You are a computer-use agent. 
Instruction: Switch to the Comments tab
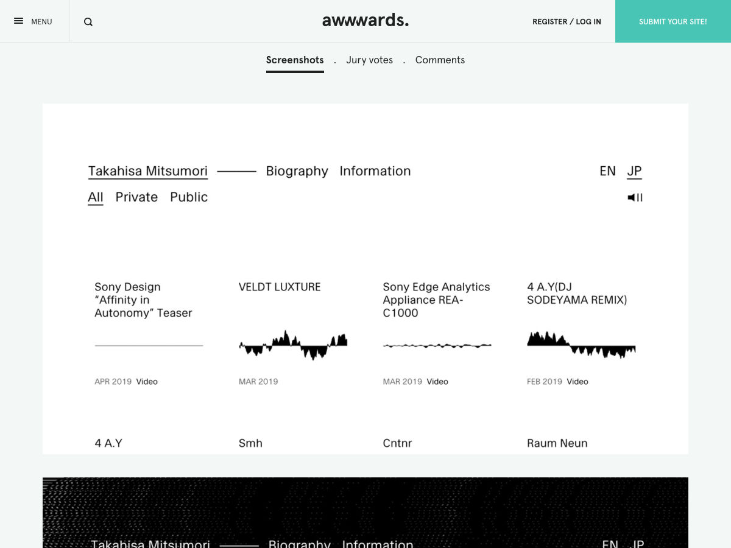(x=440, y=60)
